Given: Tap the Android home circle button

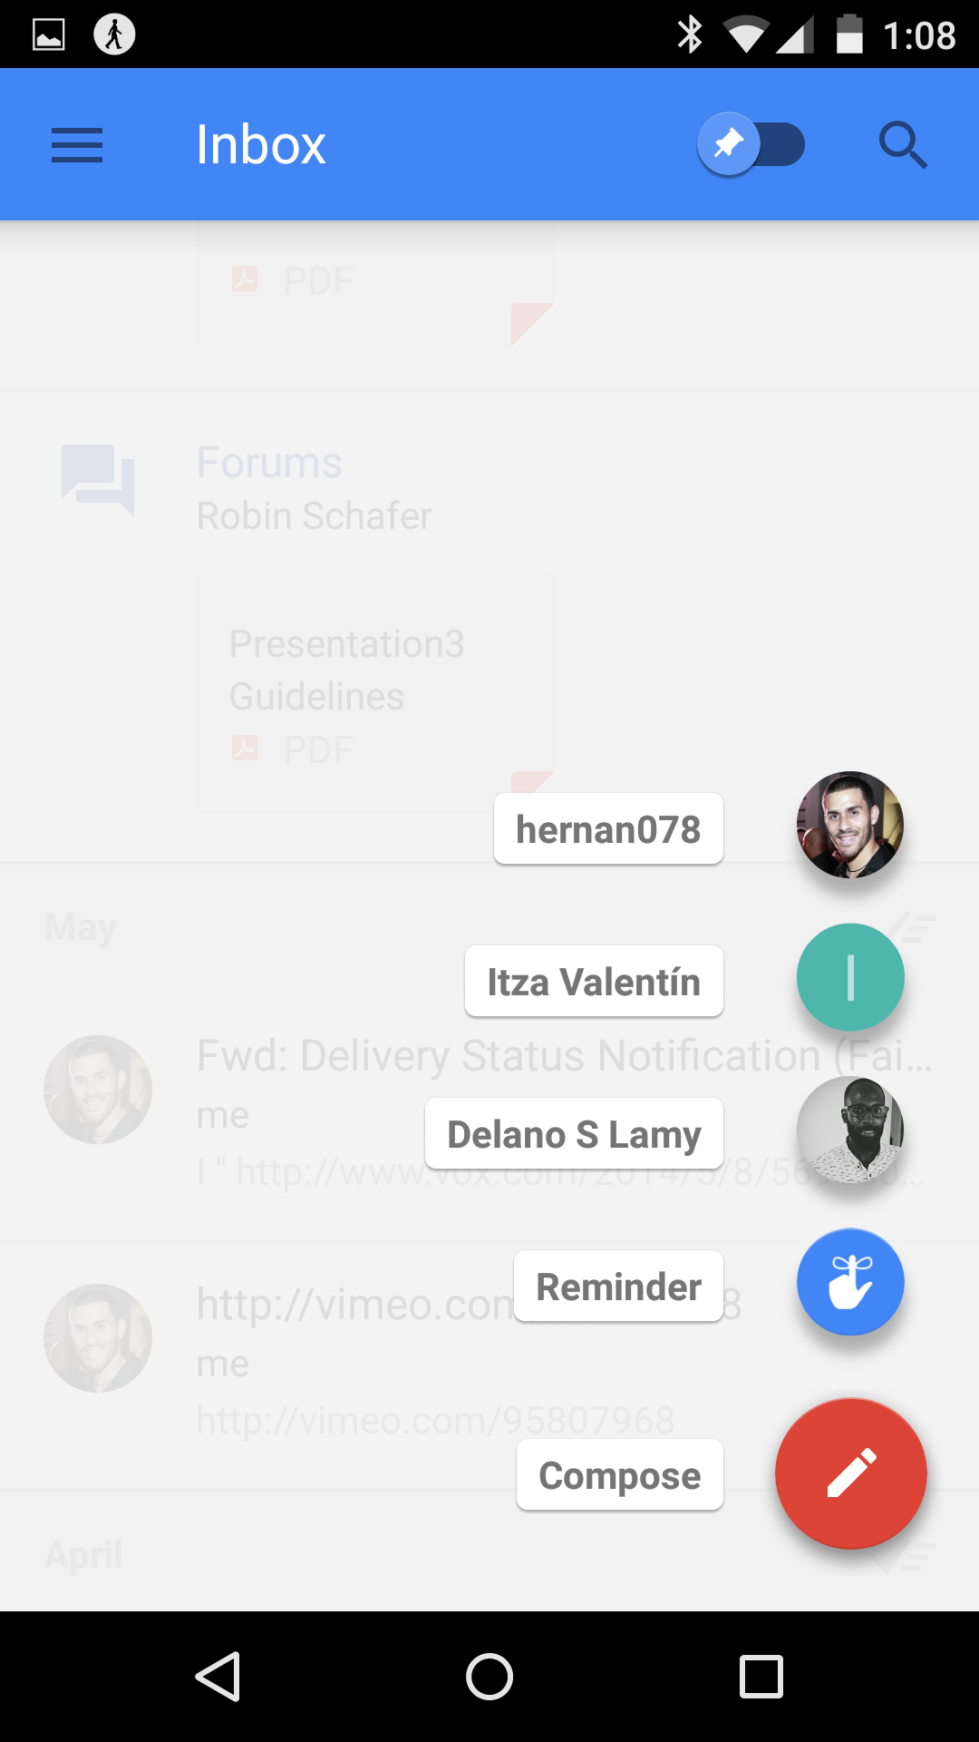Looking at the screenshot, I should pyautogui.click(x=489, y=1676).
